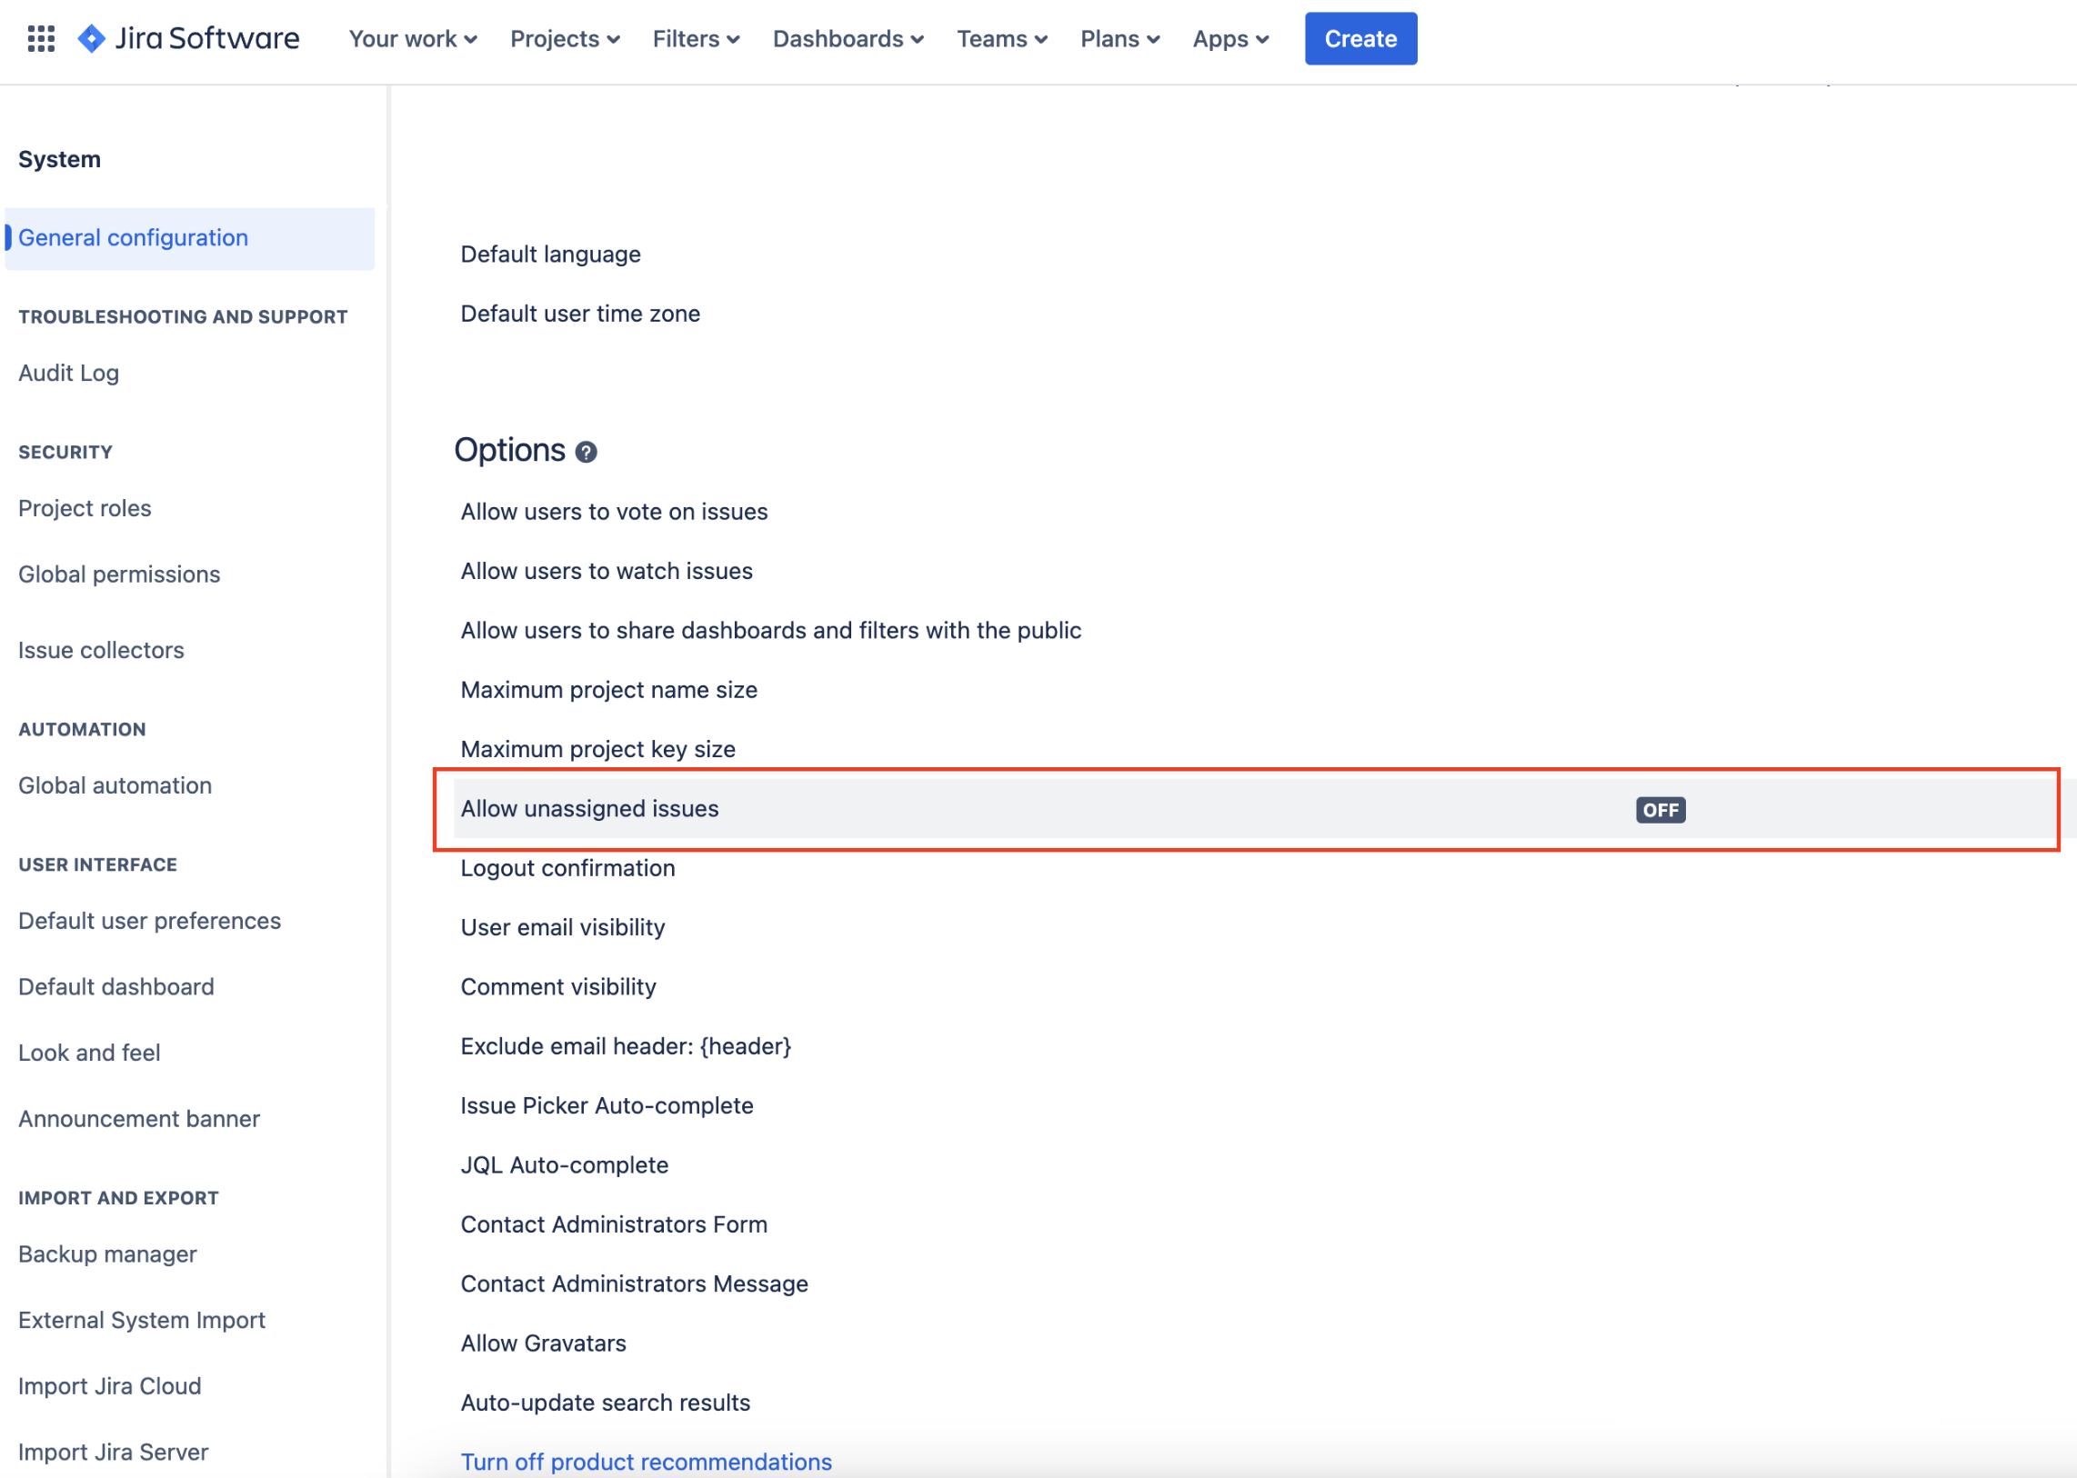
Task: Open the Plans dropdown menu
Action: pos(1120,38)
